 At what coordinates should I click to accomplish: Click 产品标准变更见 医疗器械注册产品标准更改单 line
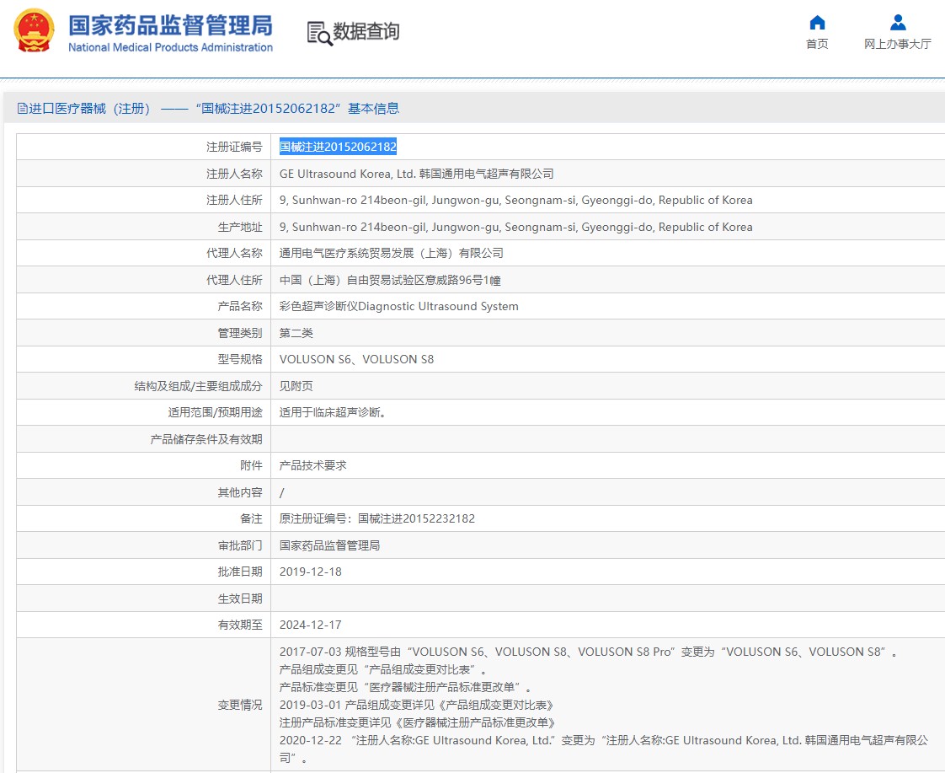click(406, 687)
